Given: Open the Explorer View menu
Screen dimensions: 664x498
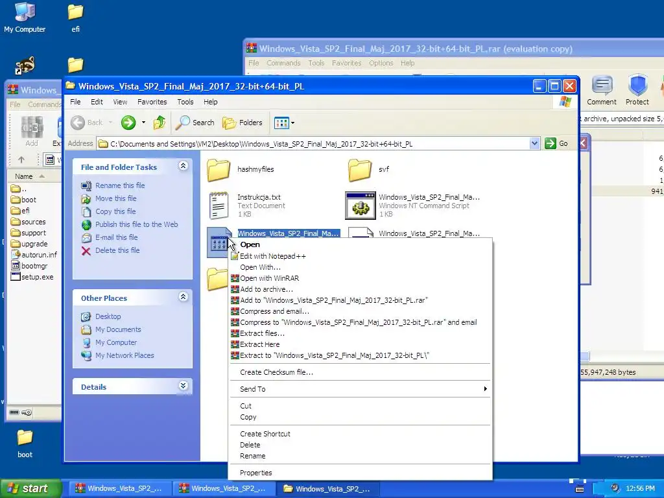Looking at the screenshot, I should click(x=120, y=102).
